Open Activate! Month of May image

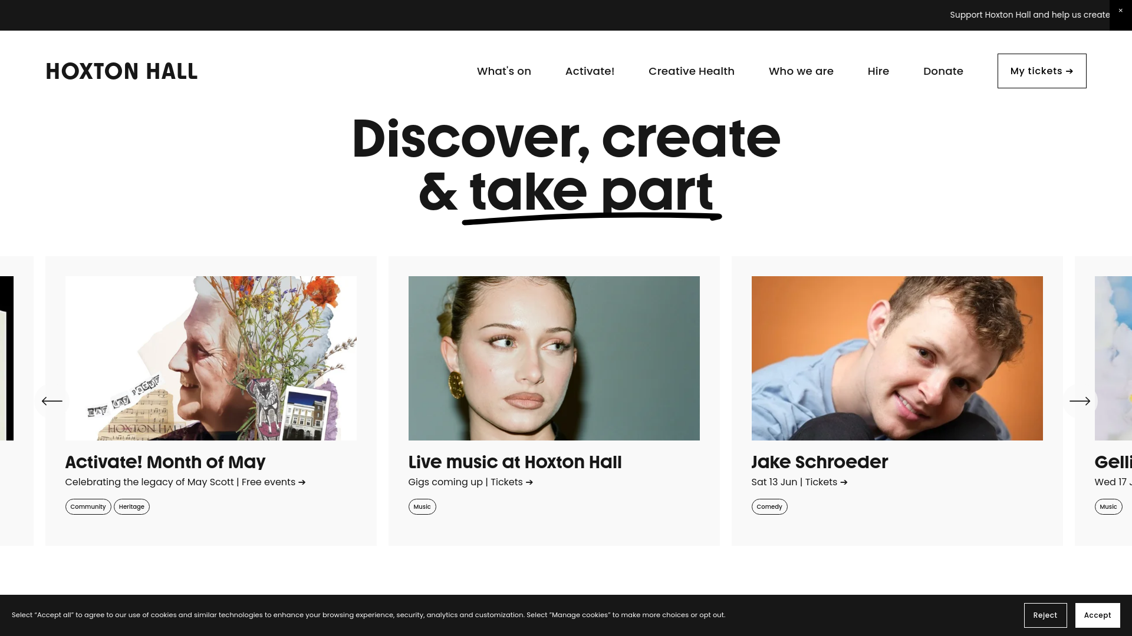[x=211, y=358]
